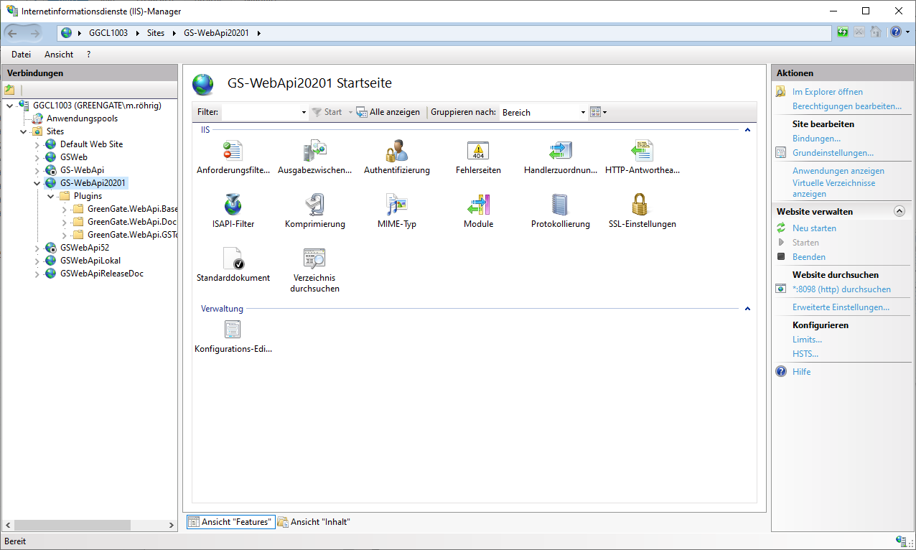This screenshot has height=550, width=916.
Task: Open the MIME-Typ feature
Action: [397, 212]
